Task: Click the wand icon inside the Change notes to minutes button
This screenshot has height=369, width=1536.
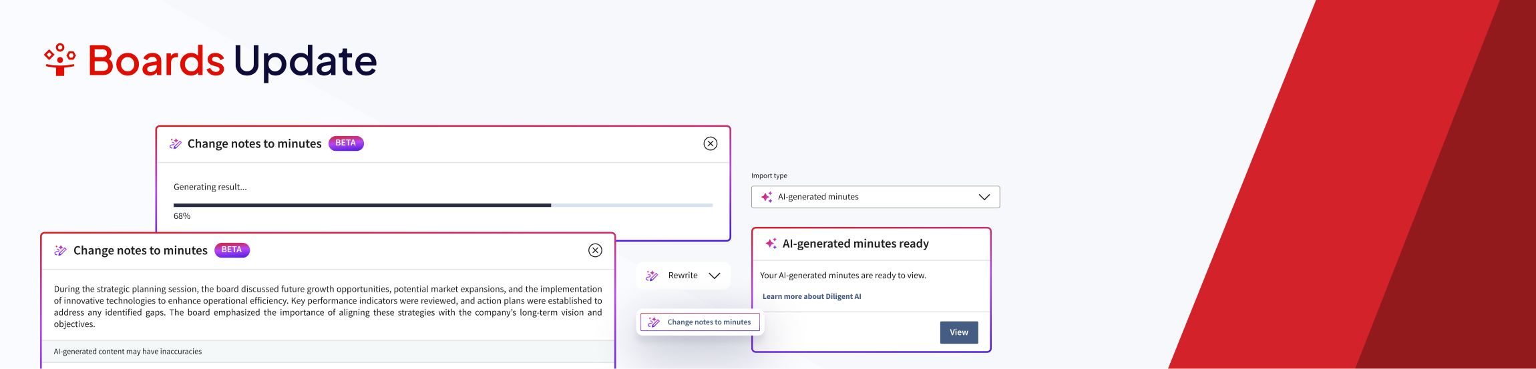Action: click(654, 322)
